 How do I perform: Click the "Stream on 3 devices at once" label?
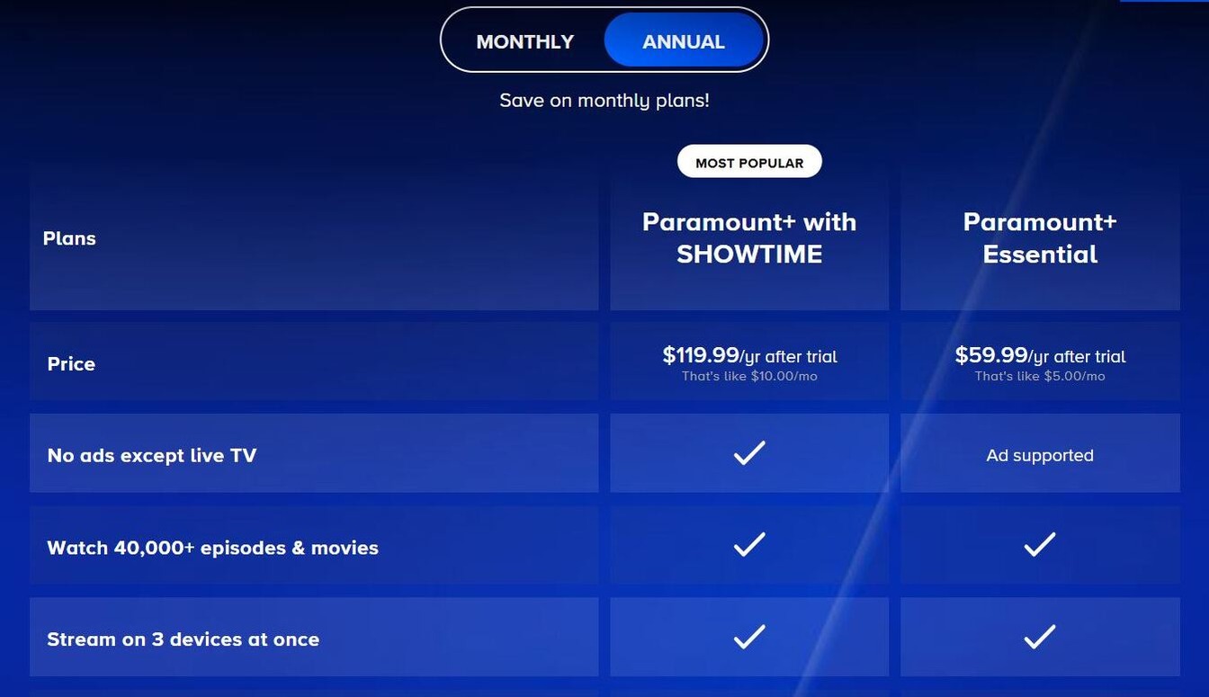coord(184,639)
